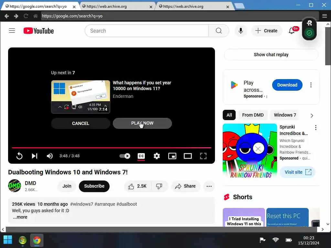Reload the page
The image size is (331, 248).
[26, 16]
